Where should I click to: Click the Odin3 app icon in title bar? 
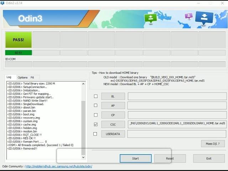point(2,3)
